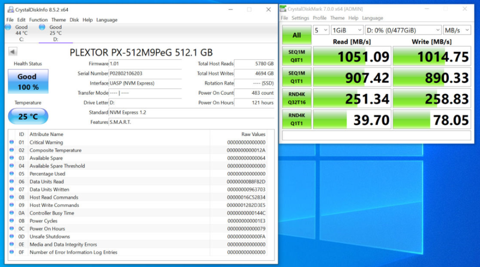The height and width of the screenshot is (267, 480).
Task: Click status dot for Power Cycles
Action: click(12, 220)
